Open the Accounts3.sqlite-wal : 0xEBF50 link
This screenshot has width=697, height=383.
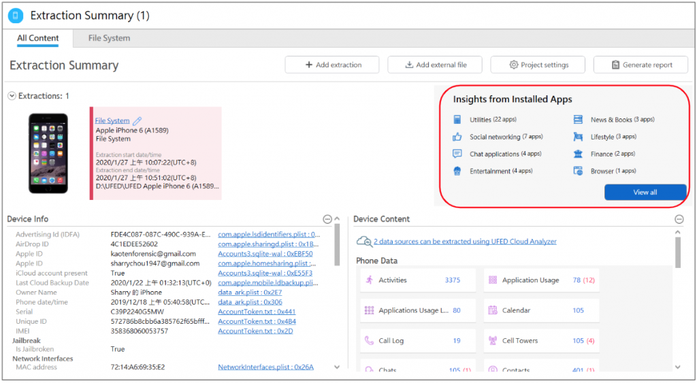coord(265,254)
